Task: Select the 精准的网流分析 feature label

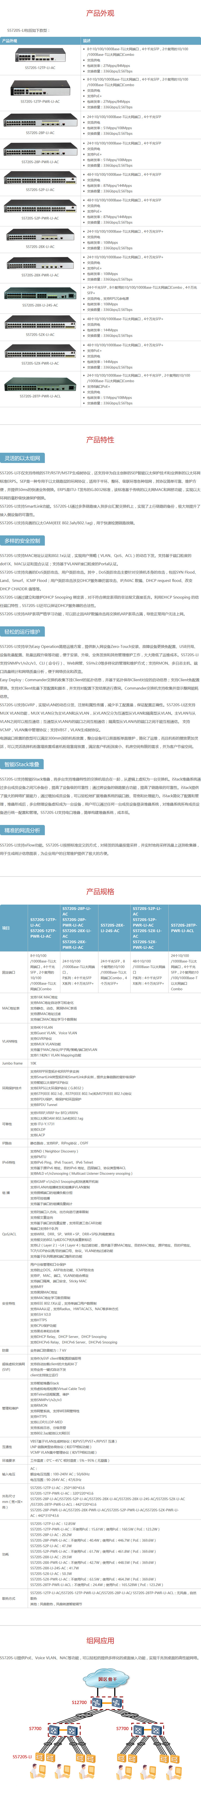Action: click(x=22, y=830)
